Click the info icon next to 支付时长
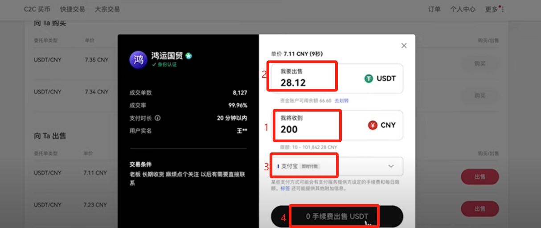The height and width of the screenshot is (228, 541). (158, 118)
